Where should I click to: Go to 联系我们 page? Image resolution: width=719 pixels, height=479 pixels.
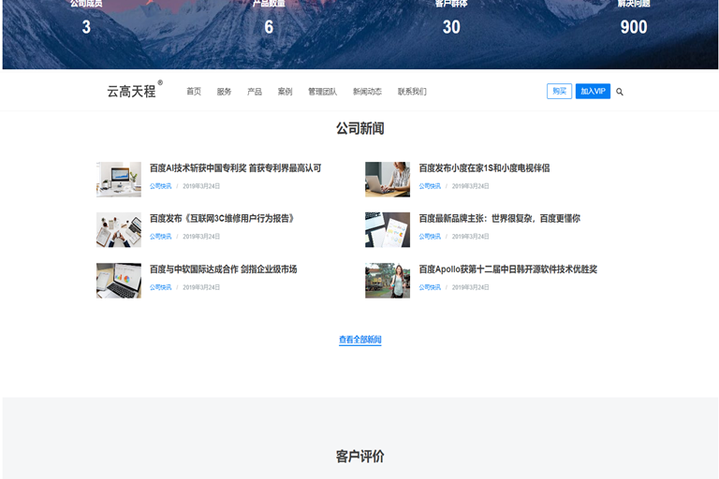[x=412, y=92]
